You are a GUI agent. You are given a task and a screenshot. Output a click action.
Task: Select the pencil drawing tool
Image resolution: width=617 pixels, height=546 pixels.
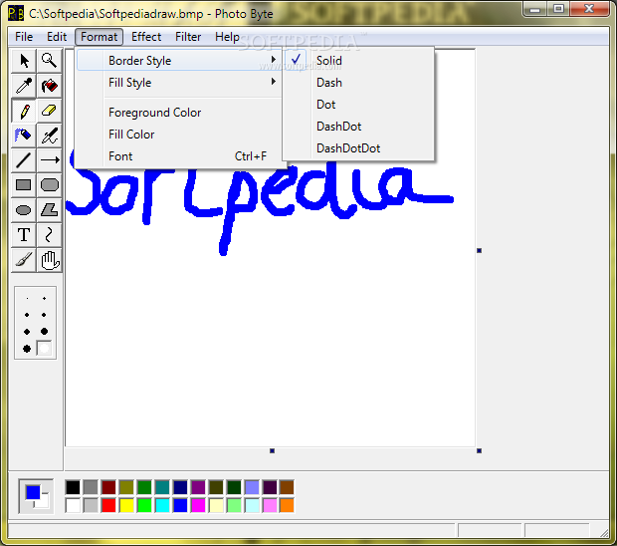pos(24,111)
